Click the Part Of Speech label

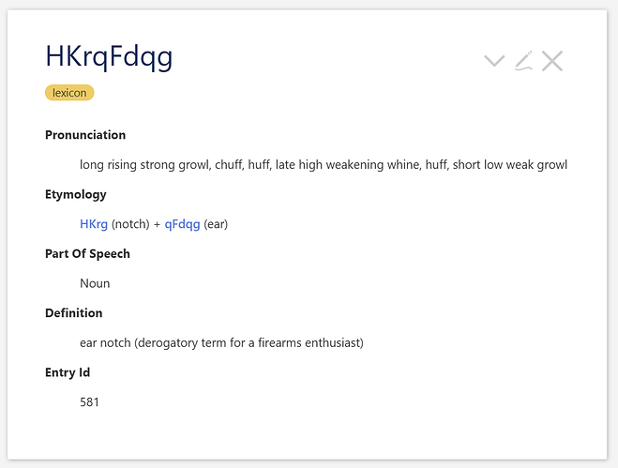pos(87,253)
